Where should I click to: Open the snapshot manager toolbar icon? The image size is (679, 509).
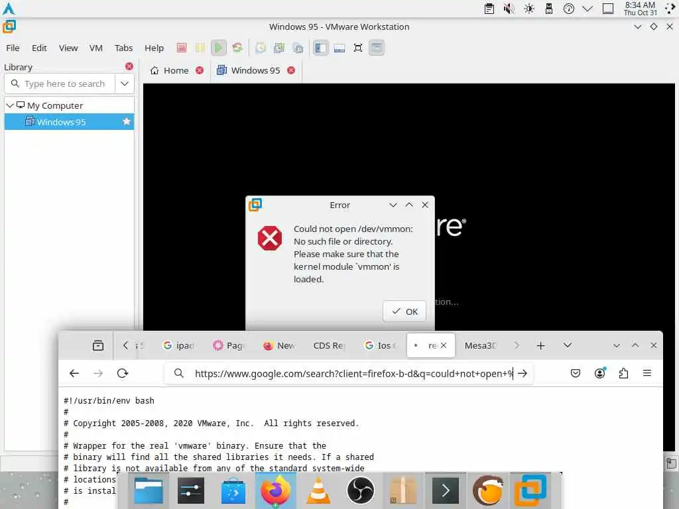pyautogui.click(x=298, y=48)
